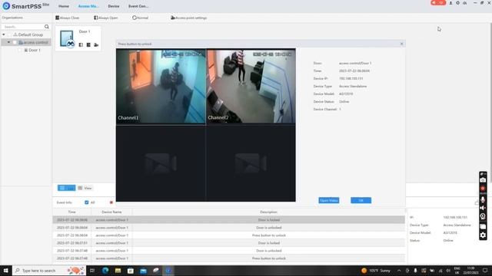Click the screenshot camera icon in recorder bar

[x=483, y=180]
